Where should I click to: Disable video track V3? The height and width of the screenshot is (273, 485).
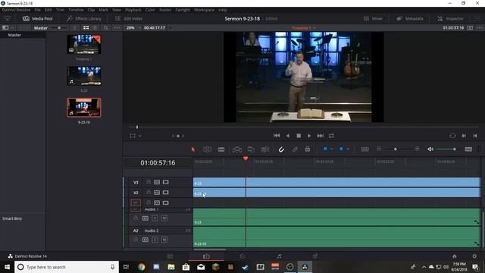166,182
